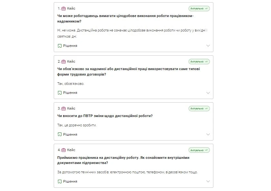Expand case 1 using the chevron arrow
The image size is (271, 191).
[x=208, y=46]
